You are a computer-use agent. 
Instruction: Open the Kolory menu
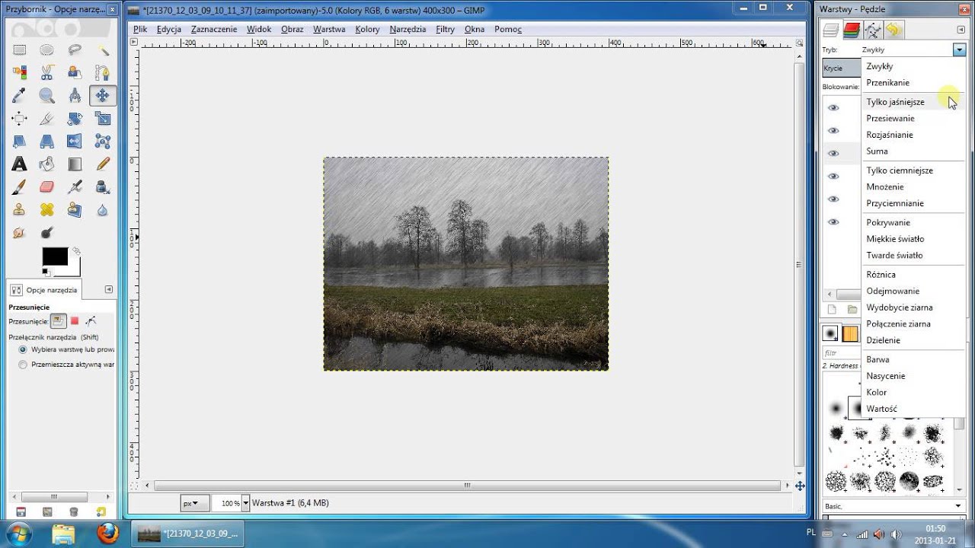(x=367, y=29)
